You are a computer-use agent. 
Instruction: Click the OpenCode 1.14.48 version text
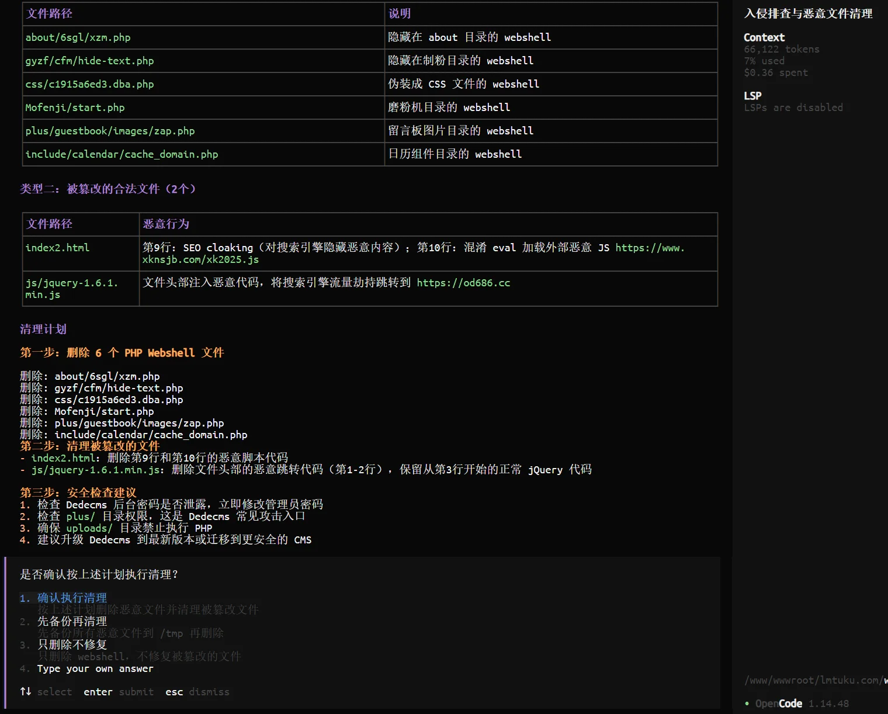pos(802,703)
